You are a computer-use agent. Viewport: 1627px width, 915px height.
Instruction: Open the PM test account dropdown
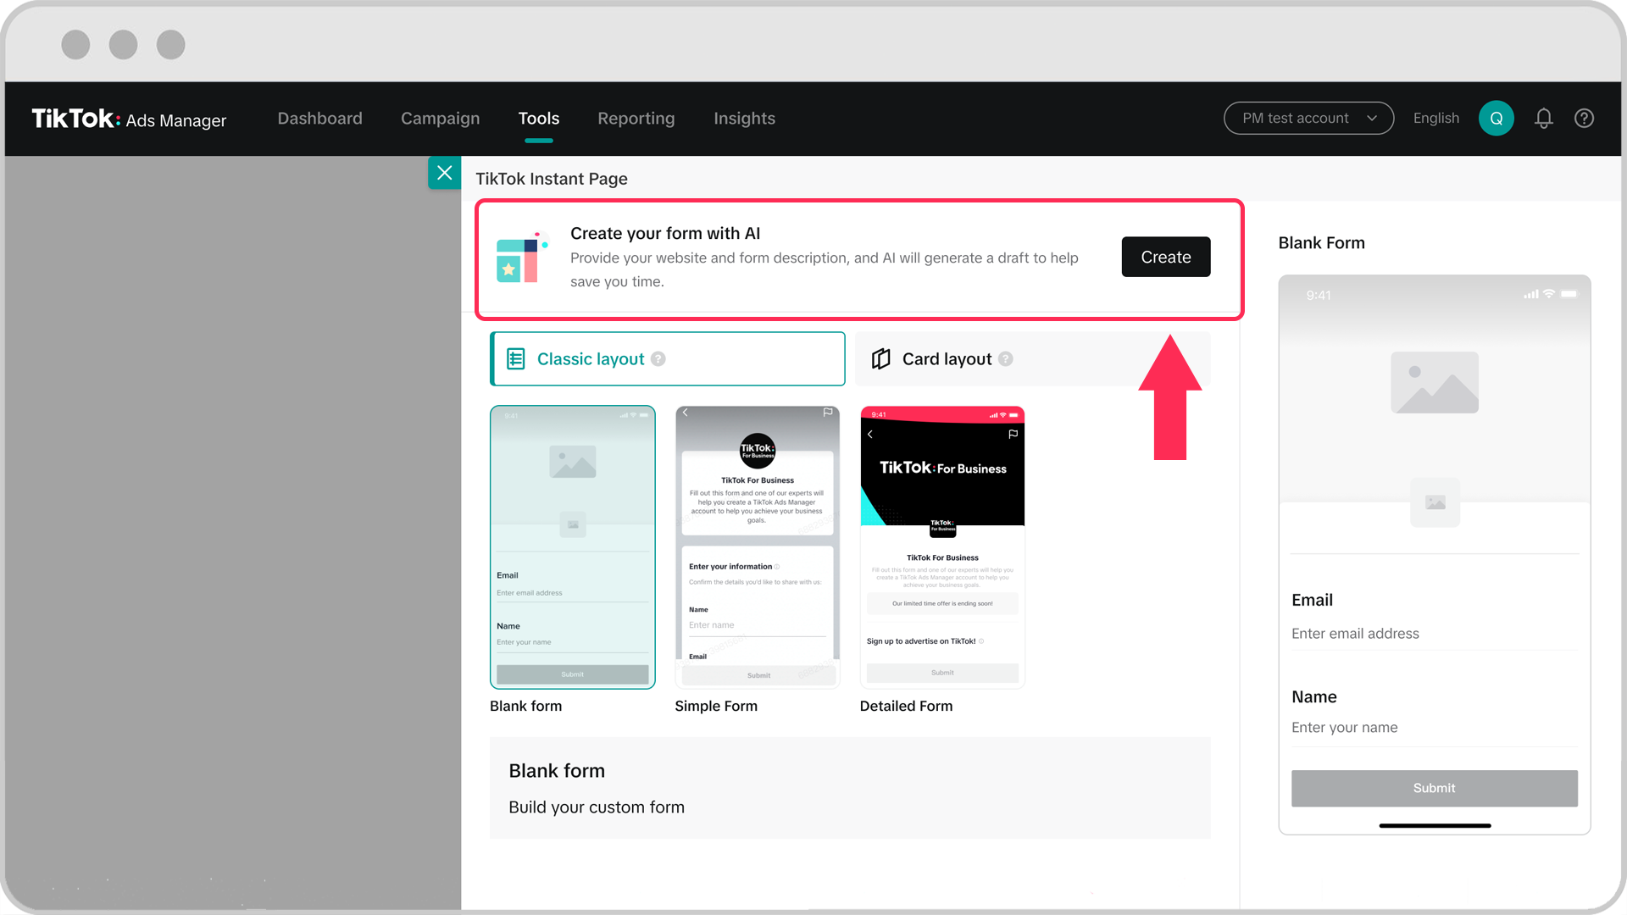tap(1308, 119)
